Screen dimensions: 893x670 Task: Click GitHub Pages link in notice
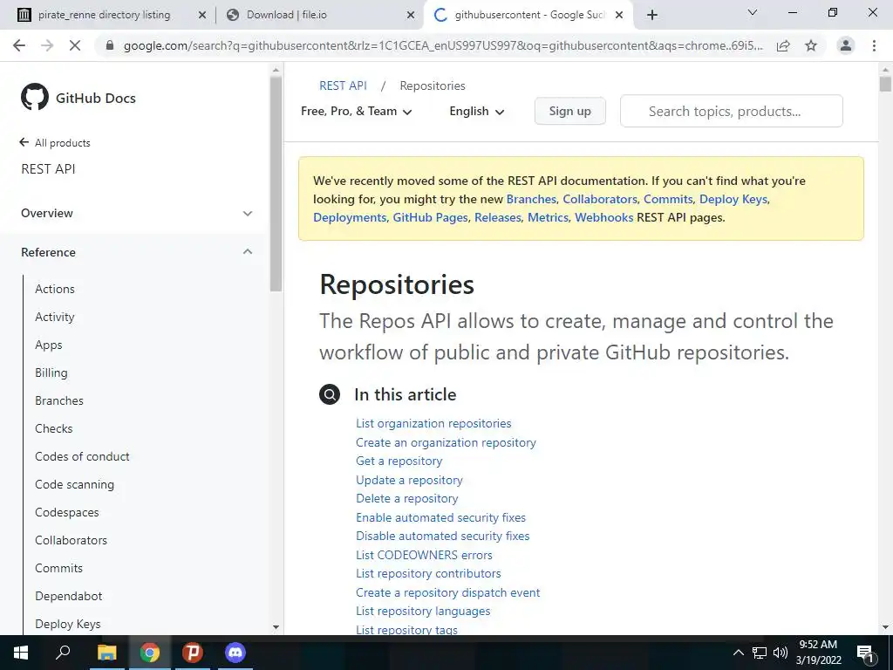coord(430,217)
